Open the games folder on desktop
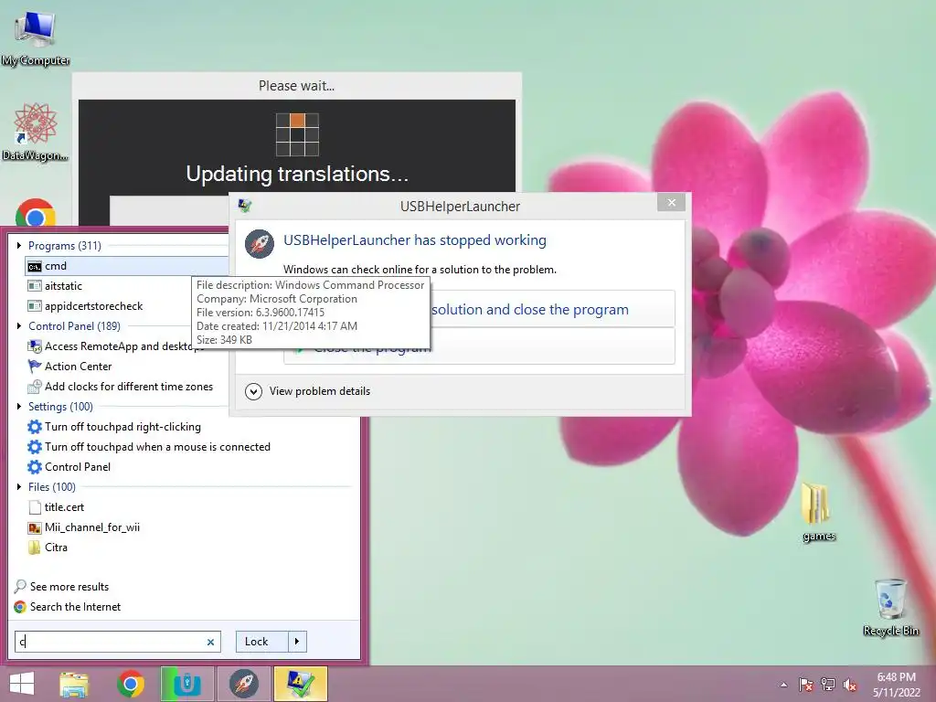 818,512
